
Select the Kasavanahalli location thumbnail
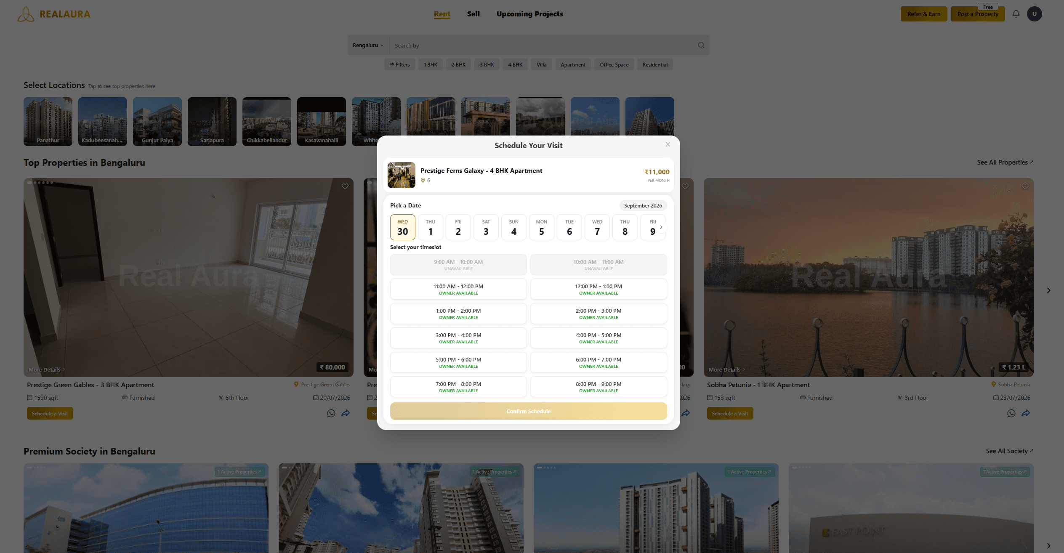click(x=322, y=122)
